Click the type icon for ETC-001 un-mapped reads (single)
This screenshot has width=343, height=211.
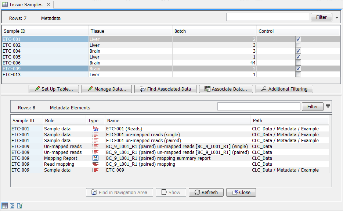(95, 135)
